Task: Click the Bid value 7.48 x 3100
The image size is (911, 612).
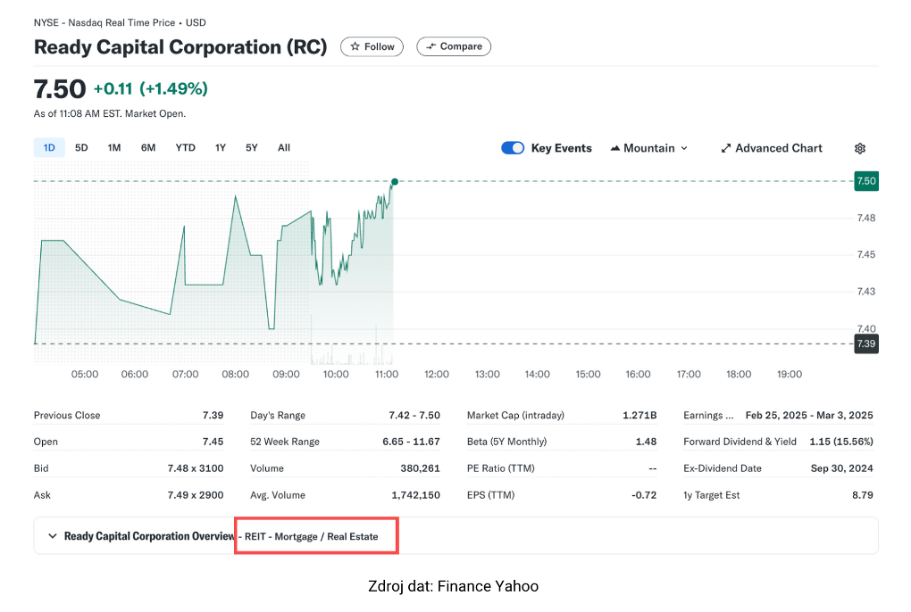Action: [x=196, y=468]
